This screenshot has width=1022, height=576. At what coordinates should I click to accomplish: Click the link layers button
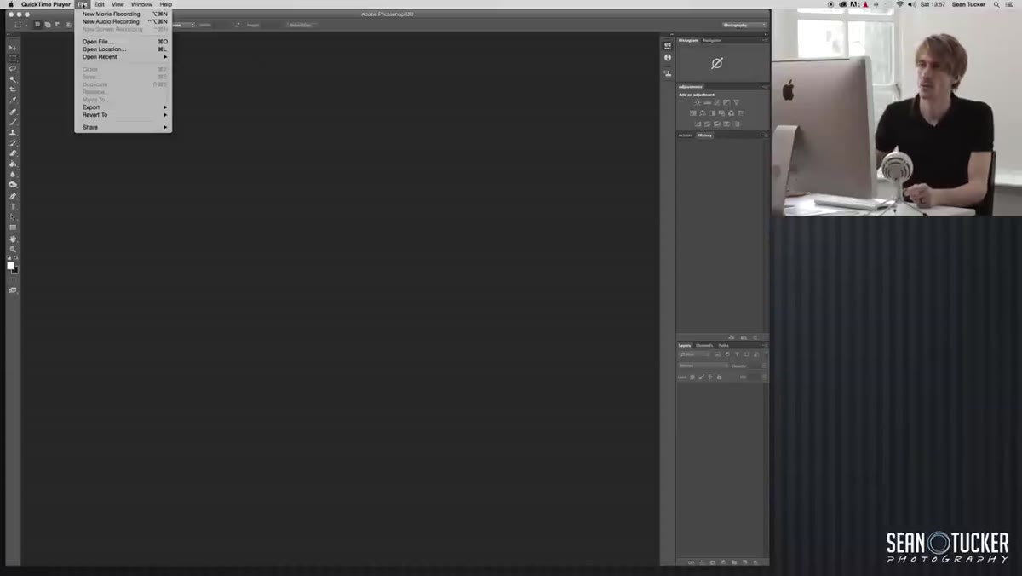pos(691,562)
